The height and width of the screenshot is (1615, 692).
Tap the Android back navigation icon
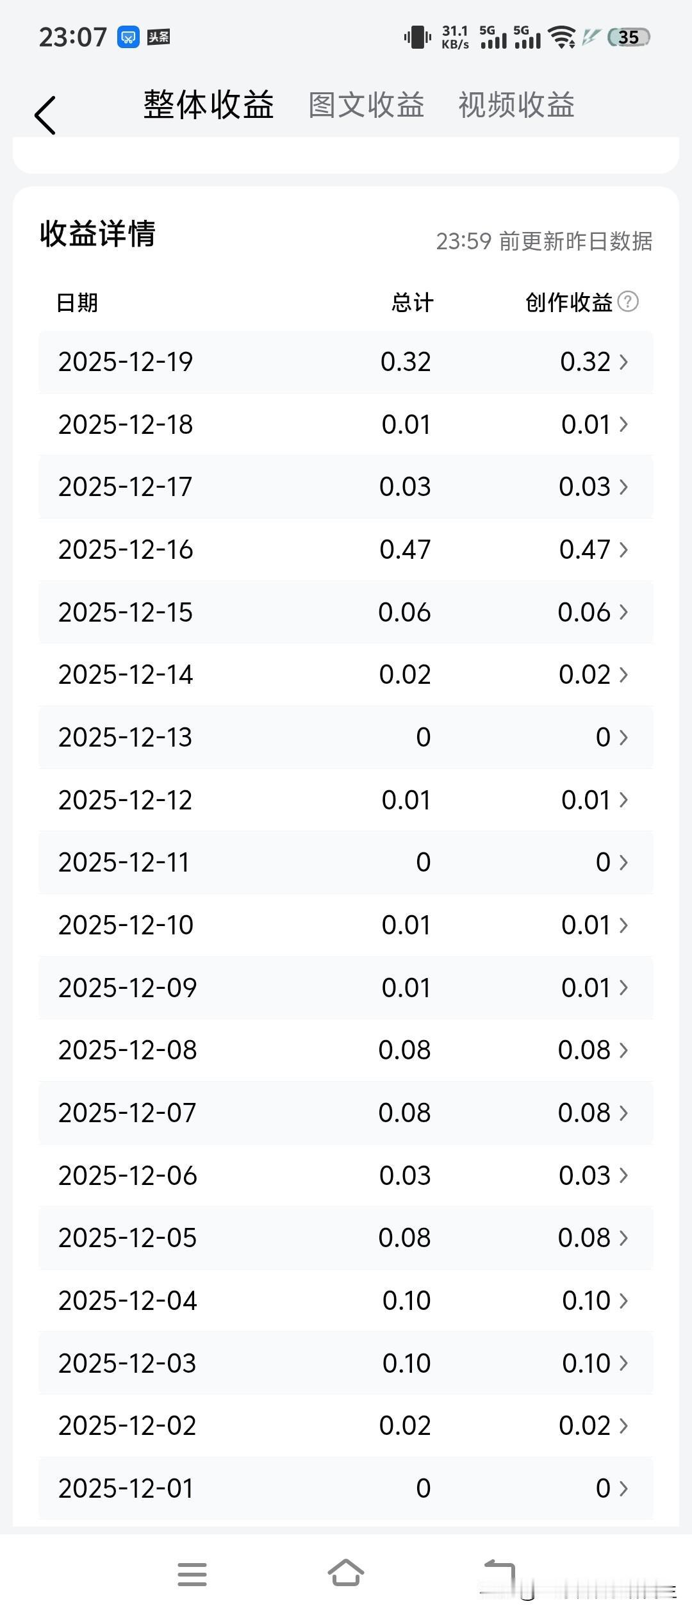pyautogui.click(x=500, y=1573)
